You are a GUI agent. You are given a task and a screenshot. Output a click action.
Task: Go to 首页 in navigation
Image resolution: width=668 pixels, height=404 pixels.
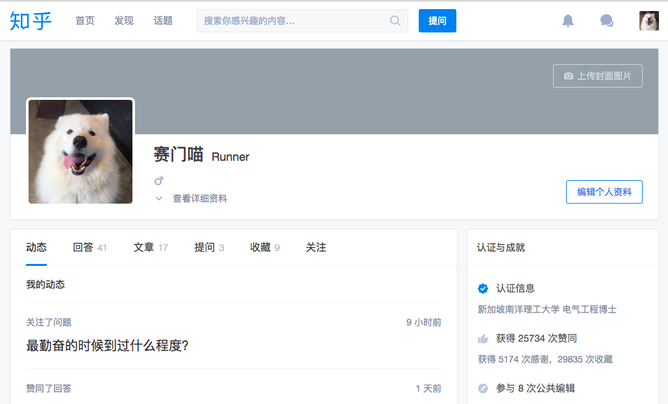85,21
